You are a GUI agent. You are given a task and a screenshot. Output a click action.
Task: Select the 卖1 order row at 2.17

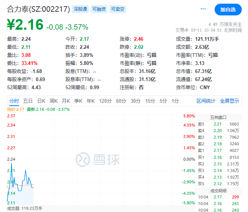[x=218, y=150]
